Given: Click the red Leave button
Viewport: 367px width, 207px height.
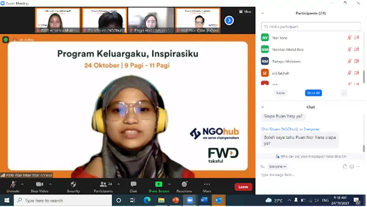Looking at the screenshot, I should [x=243, y=187].
